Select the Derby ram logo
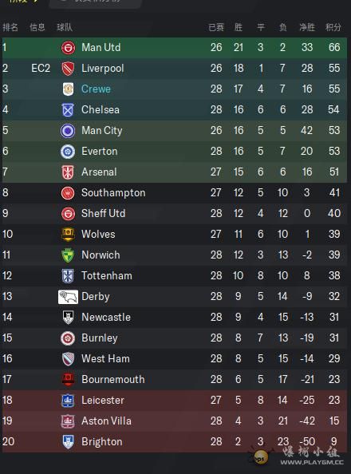Image resolution: width=351 pixels, height=474 pixels. [x=68, y=297]
